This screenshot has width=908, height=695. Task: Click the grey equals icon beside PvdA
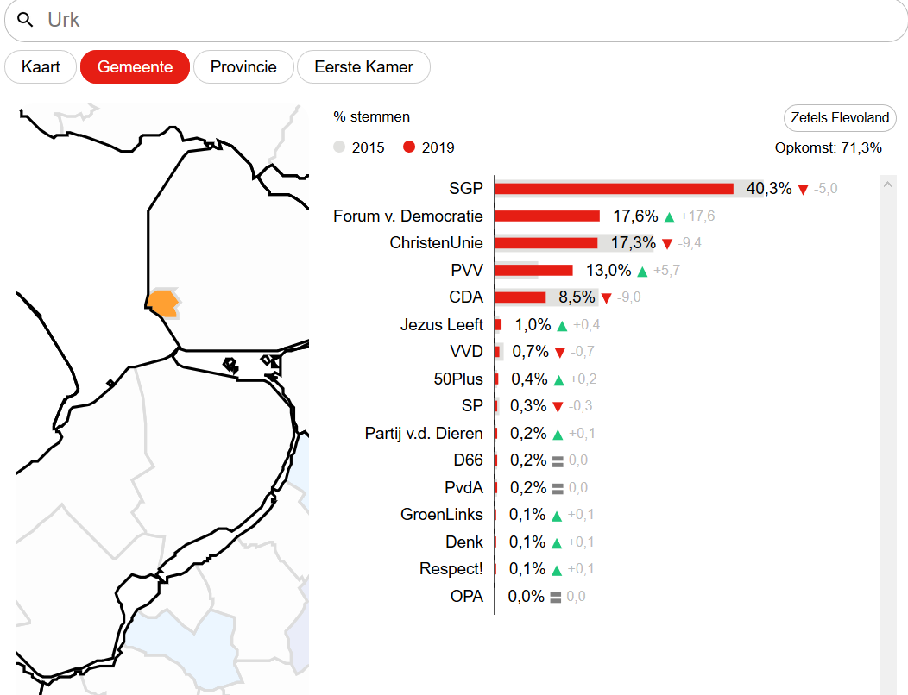point(558,489)
